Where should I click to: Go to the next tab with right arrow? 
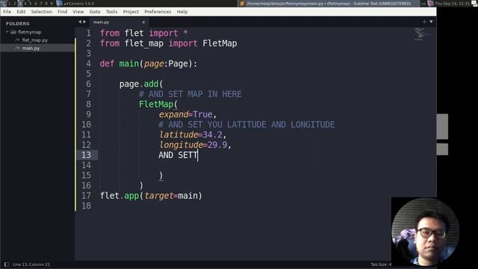tap(84, 22)
